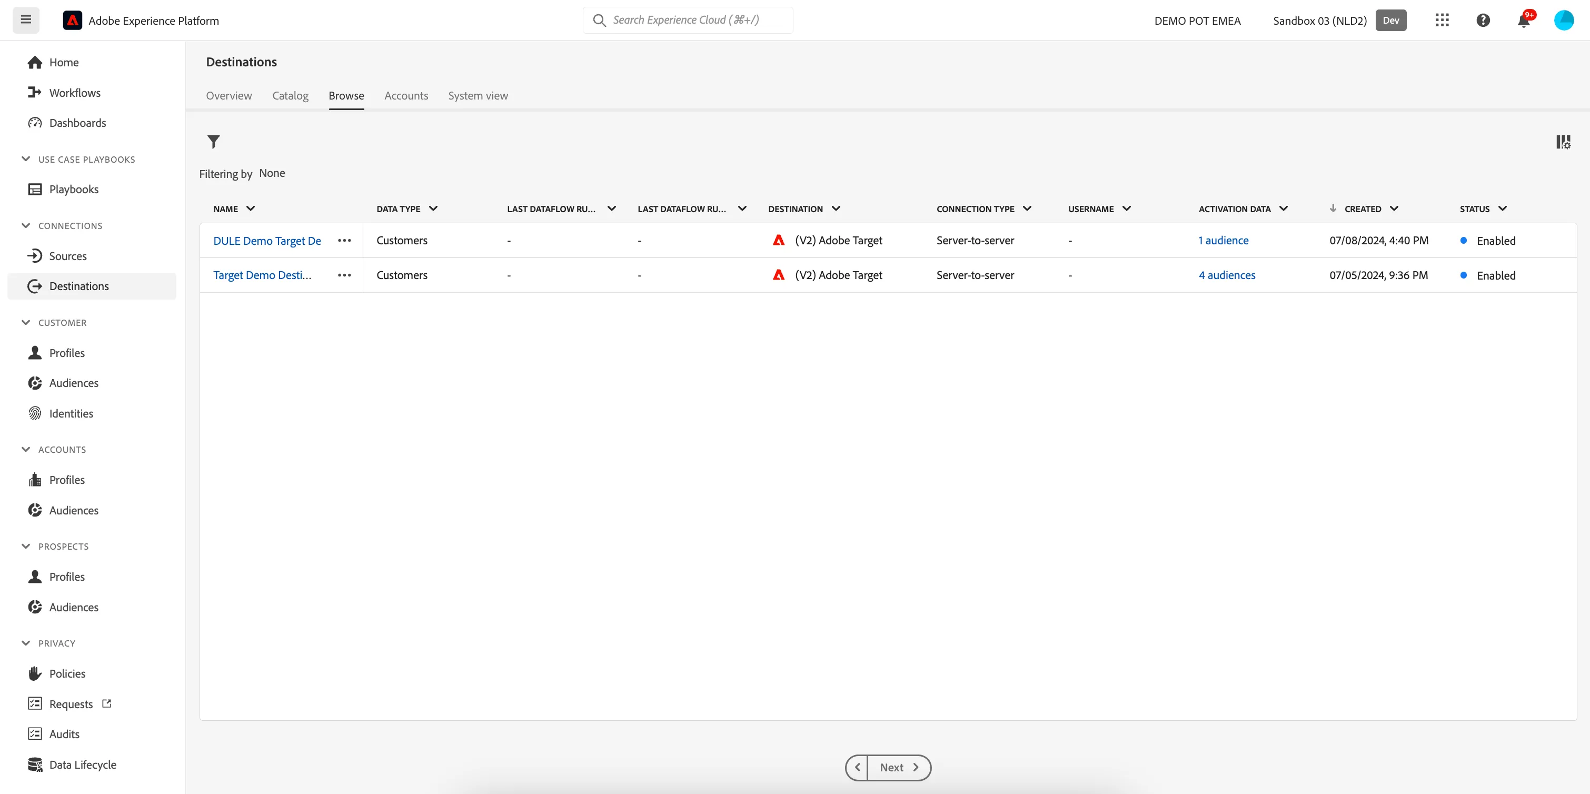Switch to the Overview tab
The width and height of the screenshot is (1590, 794).
click(229, 96)
